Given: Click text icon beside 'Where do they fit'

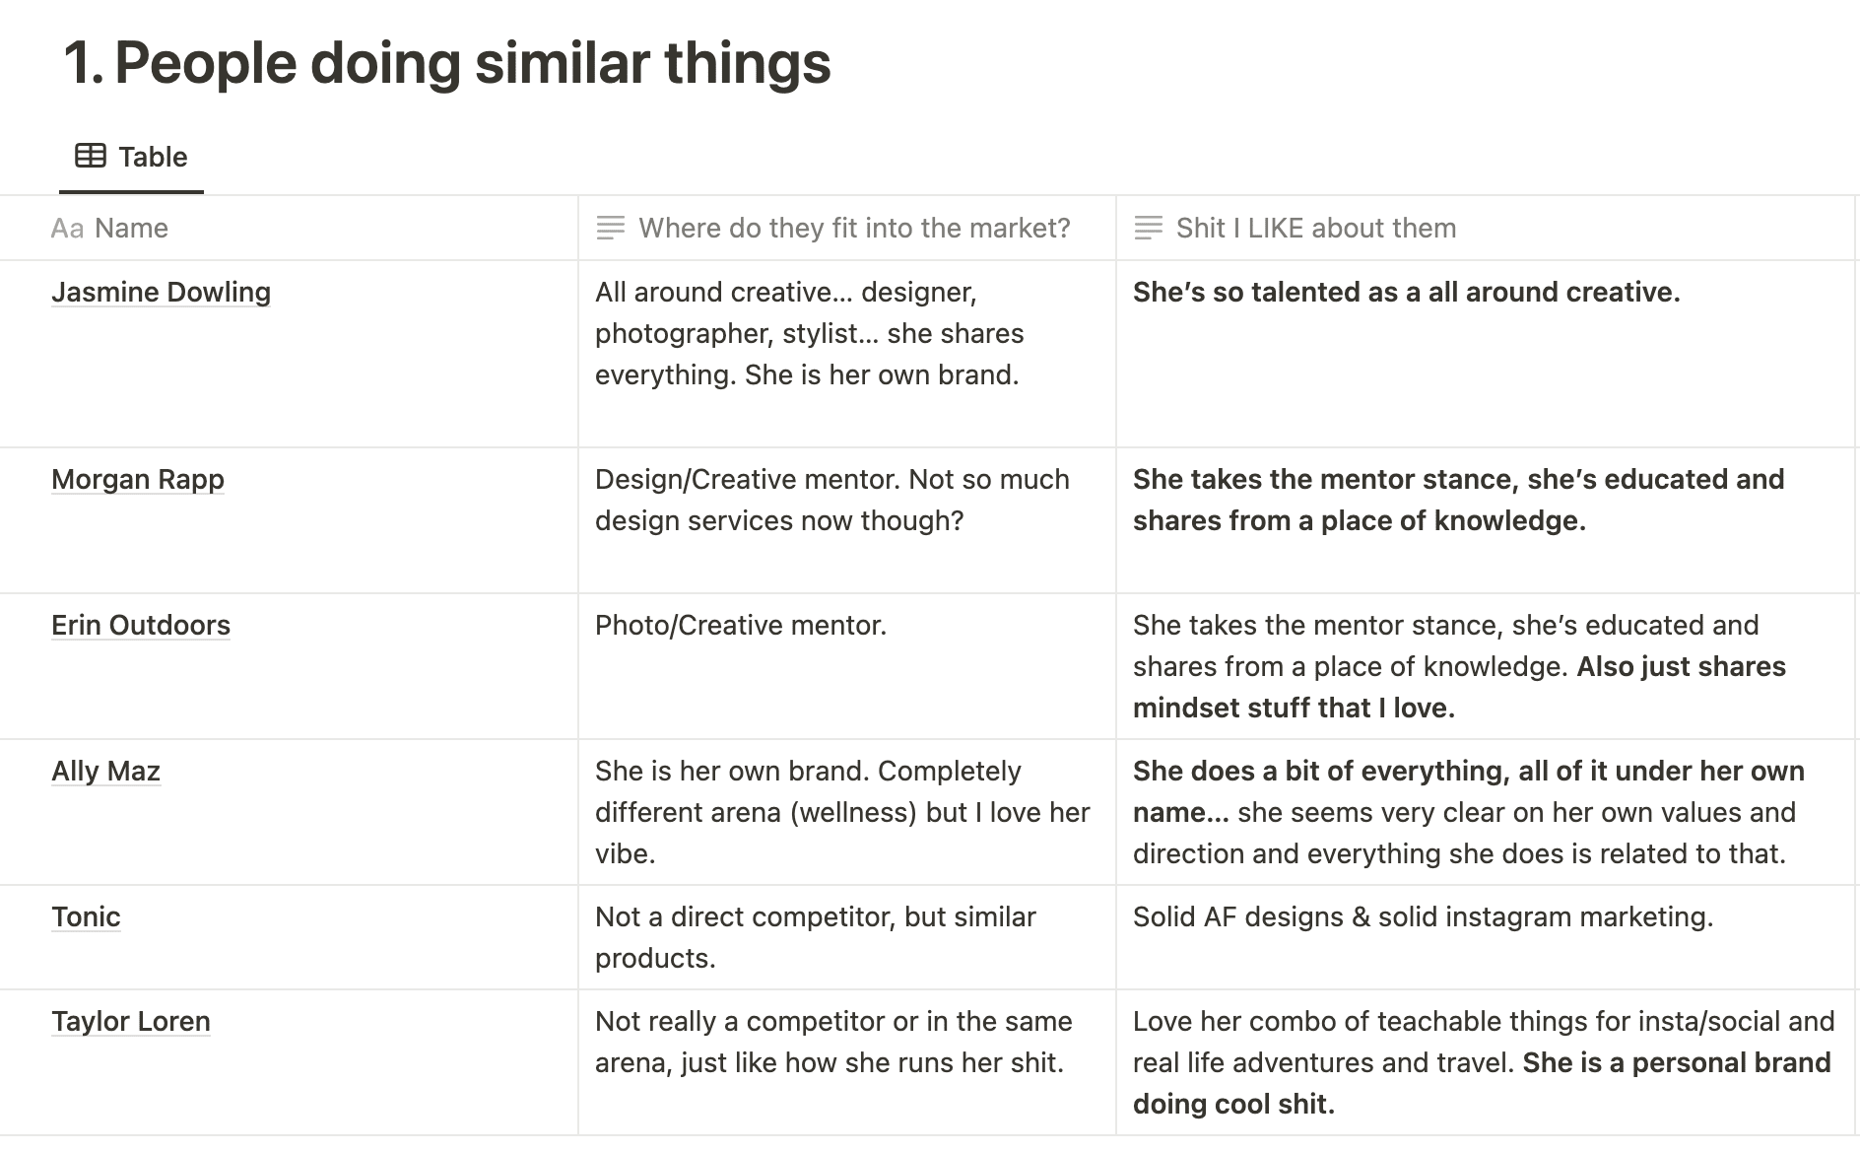Looking at the screenshot, I should click(x=611, y=229).
